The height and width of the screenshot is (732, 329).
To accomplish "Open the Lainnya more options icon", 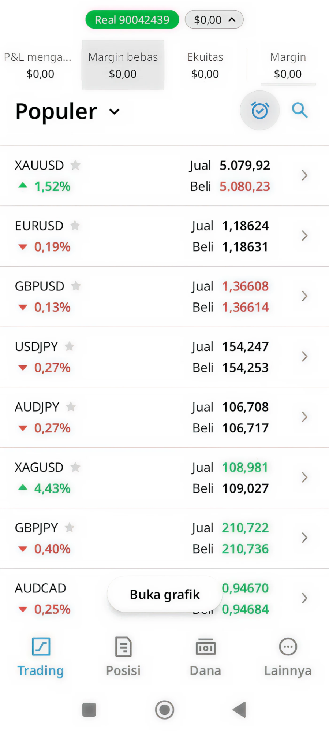I will point(288,647).
